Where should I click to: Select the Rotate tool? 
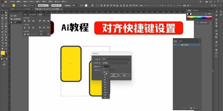tap(3, 29)
